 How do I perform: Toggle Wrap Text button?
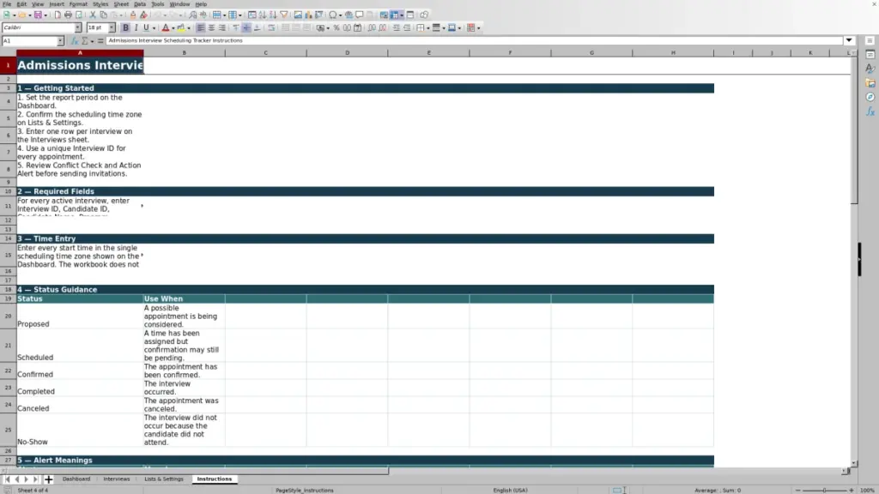point(271,27)
